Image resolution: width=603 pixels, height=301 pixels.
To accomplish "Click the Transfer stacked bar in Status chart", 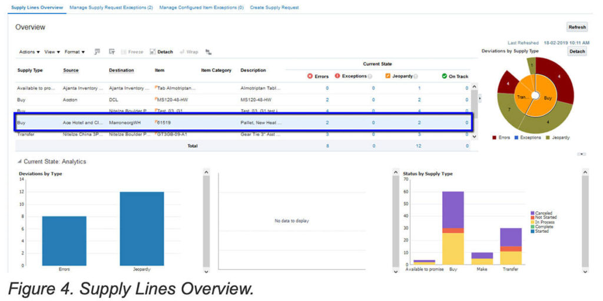I will click(511, 246).
